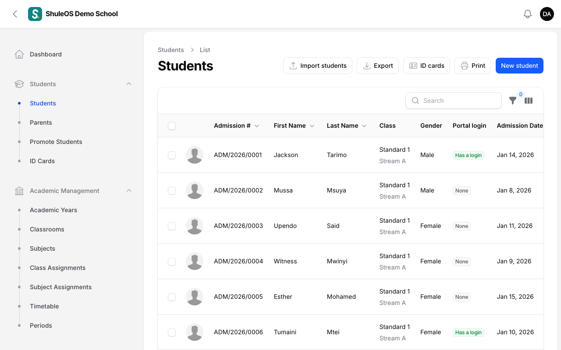
Task: Select checkbox for ADM/2026/0005 row
Action: point(172,297)
